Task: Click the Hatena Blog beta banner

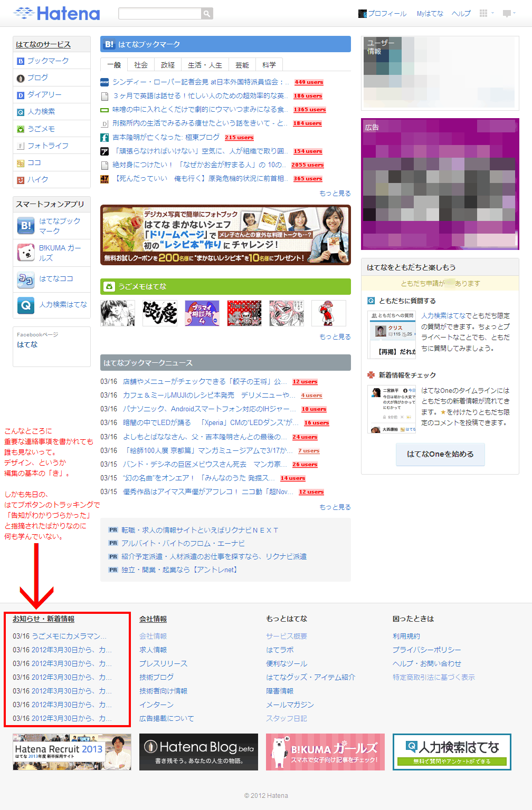Action: 198,752
